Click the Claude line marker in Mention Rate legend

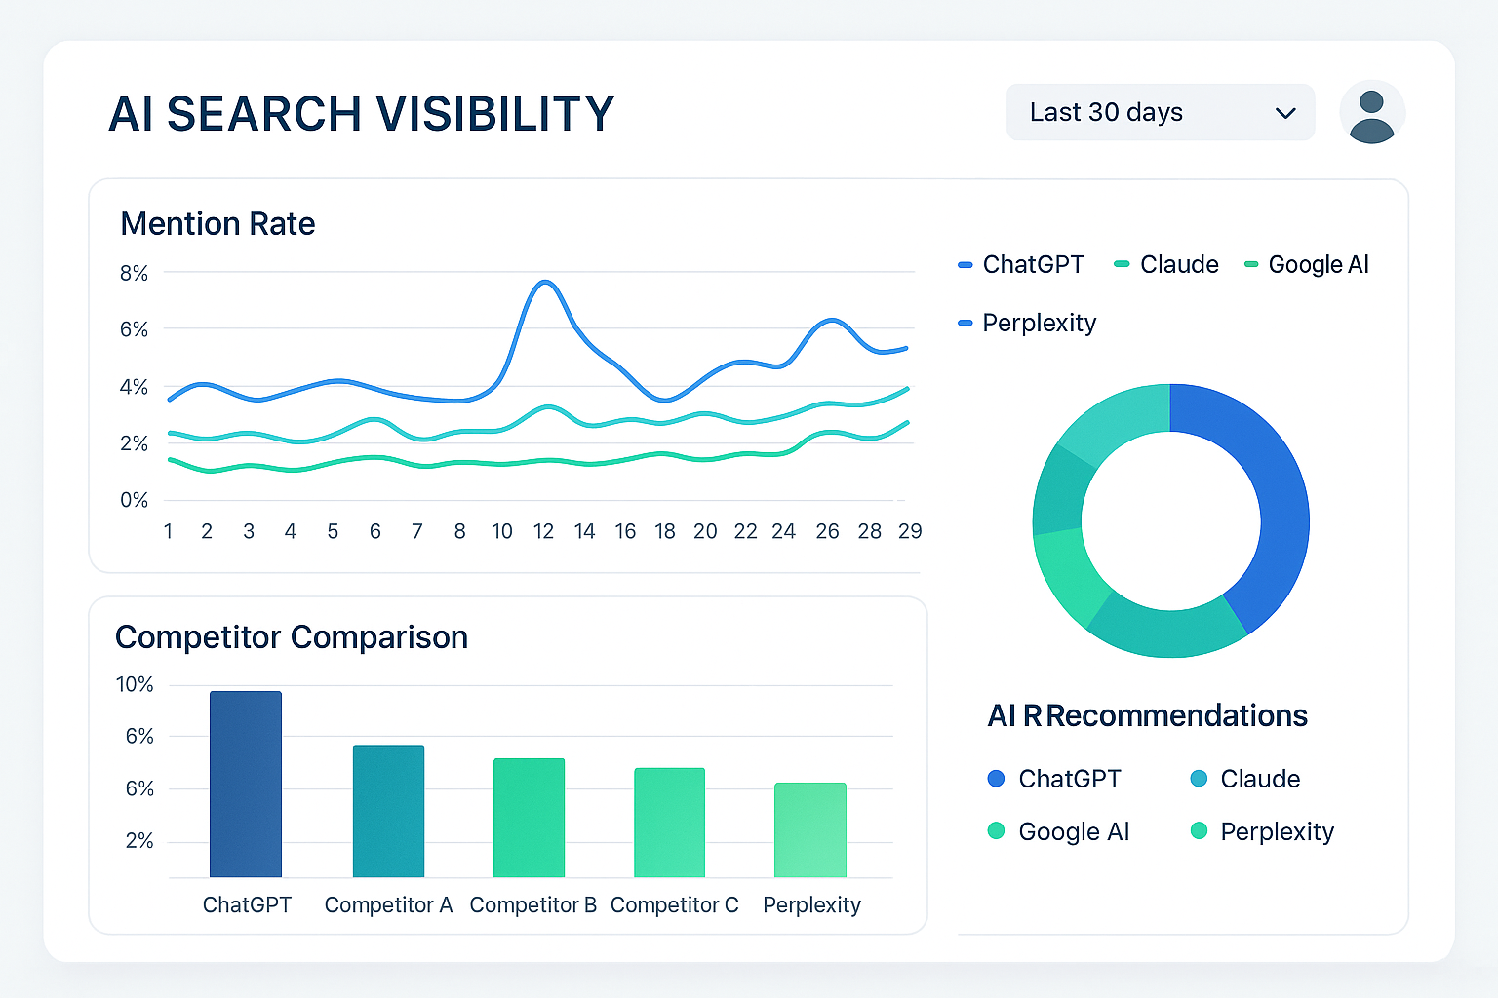(1122, 264)
